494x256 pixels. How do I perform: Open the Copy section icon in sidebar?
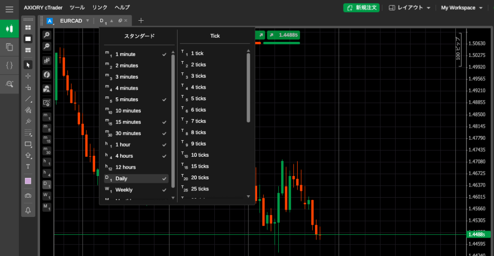[x=9, y=47]
